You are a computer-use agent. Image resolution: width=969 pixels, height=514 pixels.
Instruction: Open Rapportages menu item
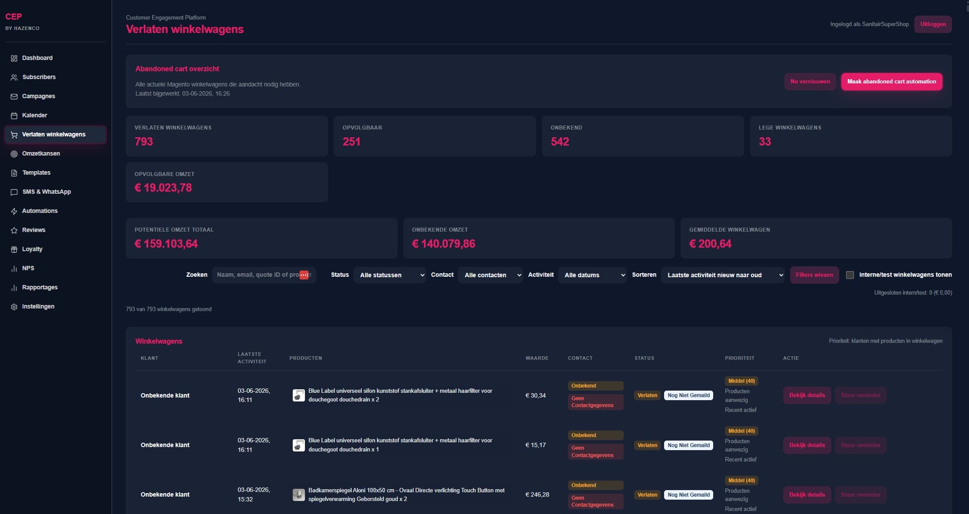tap(55, 287)
